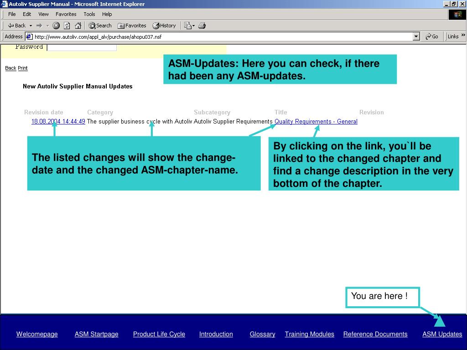This screenshot has width=467, height=350.
Task: Click the Mail toolbar icon
Action: pos(187,26)
